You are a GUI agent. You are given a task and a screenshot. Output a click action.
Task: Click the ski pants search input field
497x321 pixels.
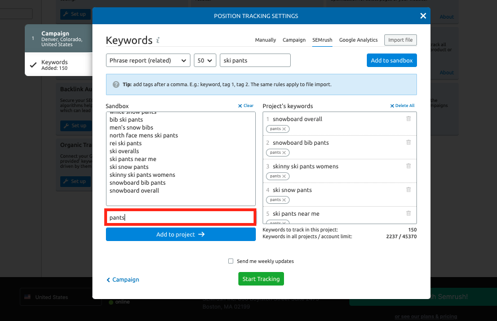click(255, 60)
